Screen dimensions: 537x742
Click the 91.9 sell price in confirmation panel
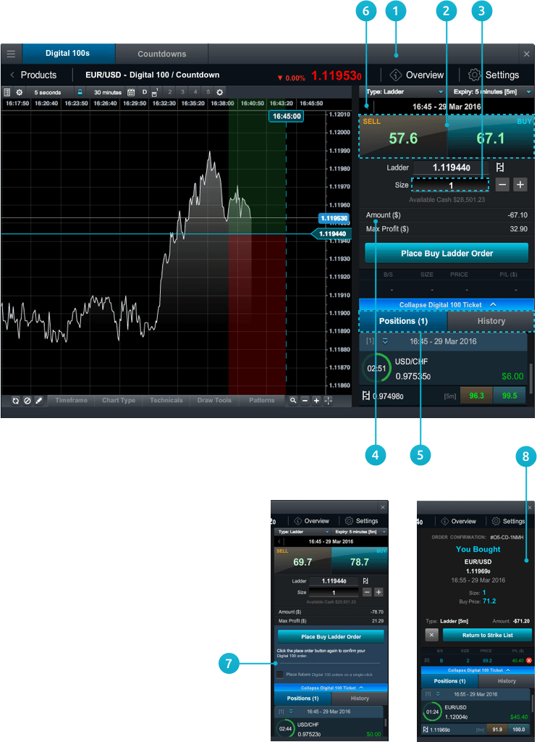(497, 729)
